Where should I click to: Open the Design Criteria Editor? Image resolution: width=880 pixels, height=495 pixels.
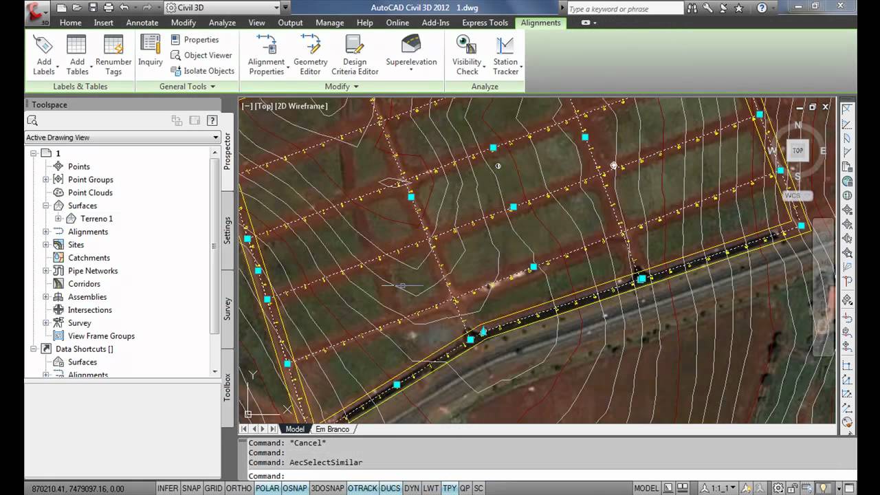coord(355,54)
